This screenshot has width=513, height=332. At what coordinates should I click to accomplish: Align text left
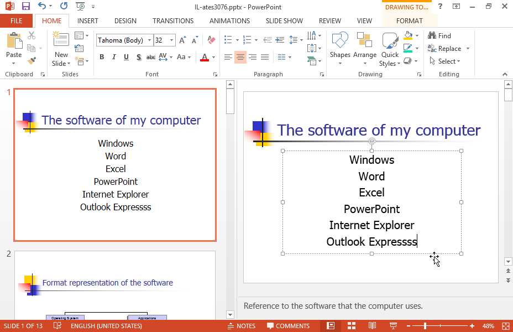click(x=228, y=58)
